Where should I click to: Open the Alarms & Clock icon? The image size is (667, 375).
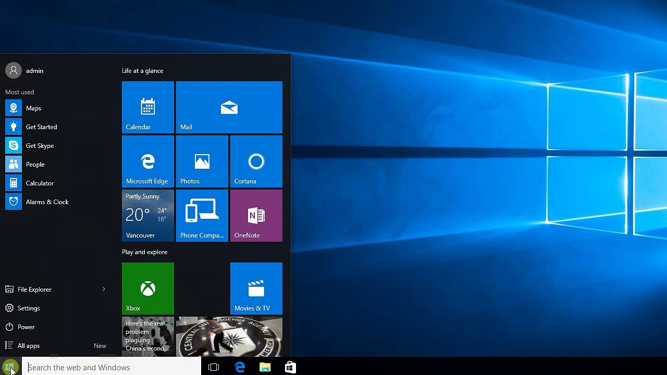(x=14, y=202)
